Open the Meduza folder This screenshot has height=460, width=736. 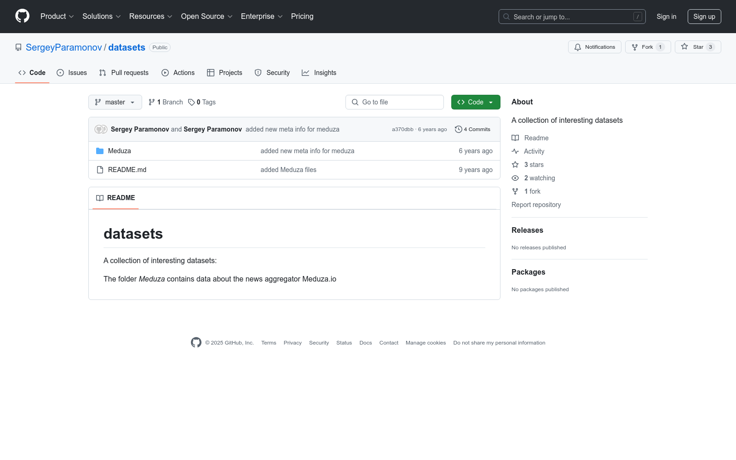120,151
